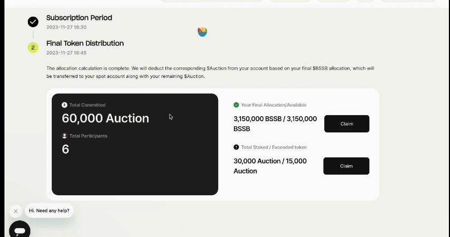Click the Final Token Distribution heading
This screenshot has width=450, height=237.
[85, 43]
